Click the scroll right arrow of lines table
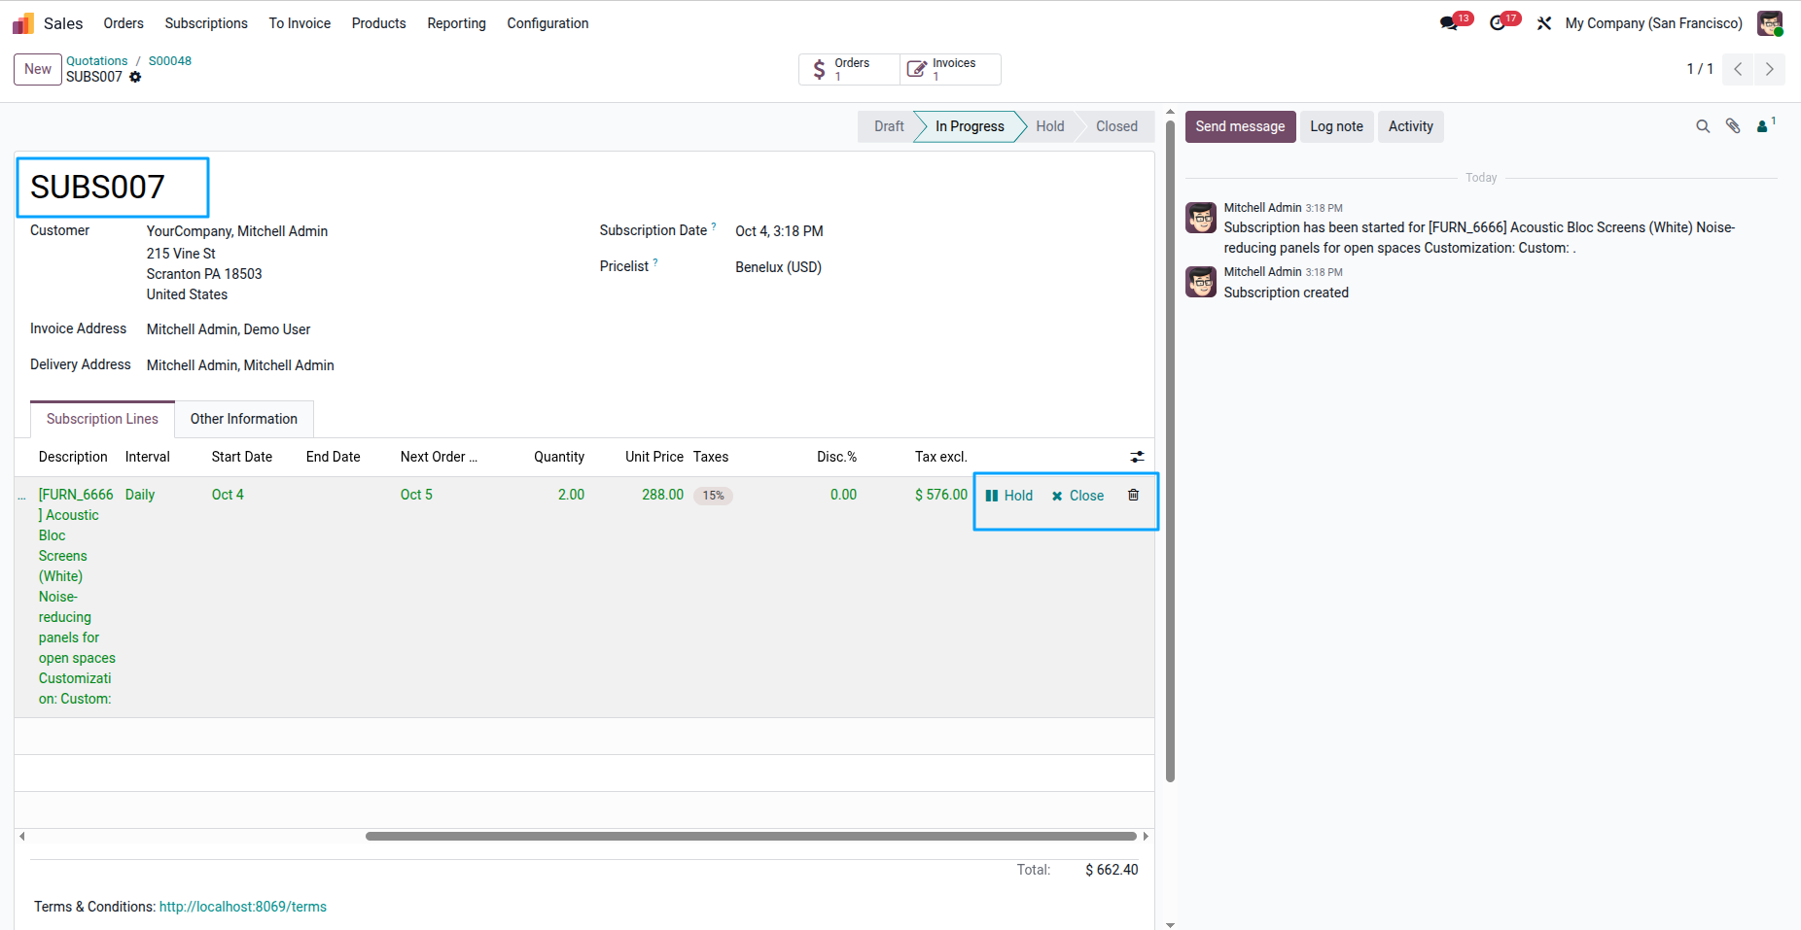This screenshot has width=1801, height=930. point(1146,836)
